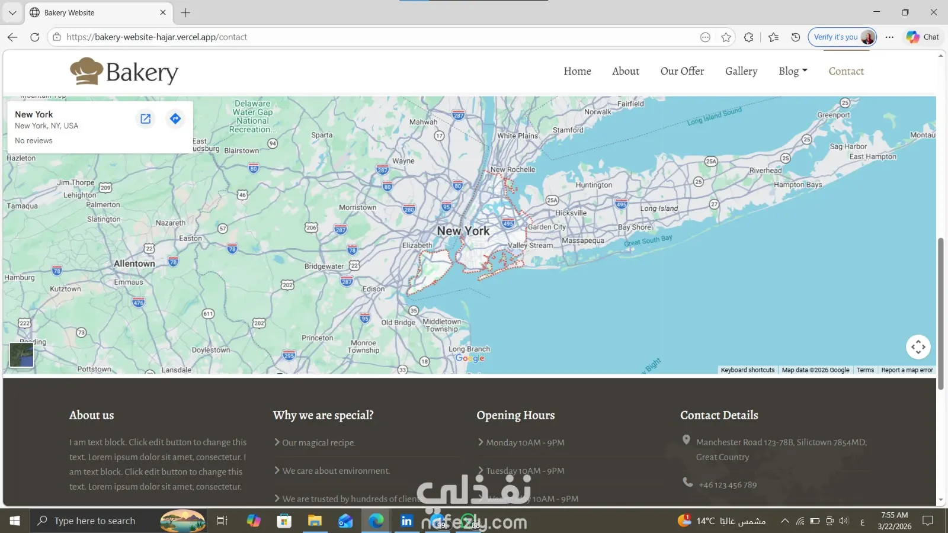Open network settings tray icon
The width and height of the screenshot is (948, 533).
[800, 521]
